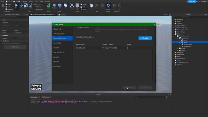The width and height of the screenshot is (208, 117).
Task: Collapse the Attributes section
Action: 1,41
